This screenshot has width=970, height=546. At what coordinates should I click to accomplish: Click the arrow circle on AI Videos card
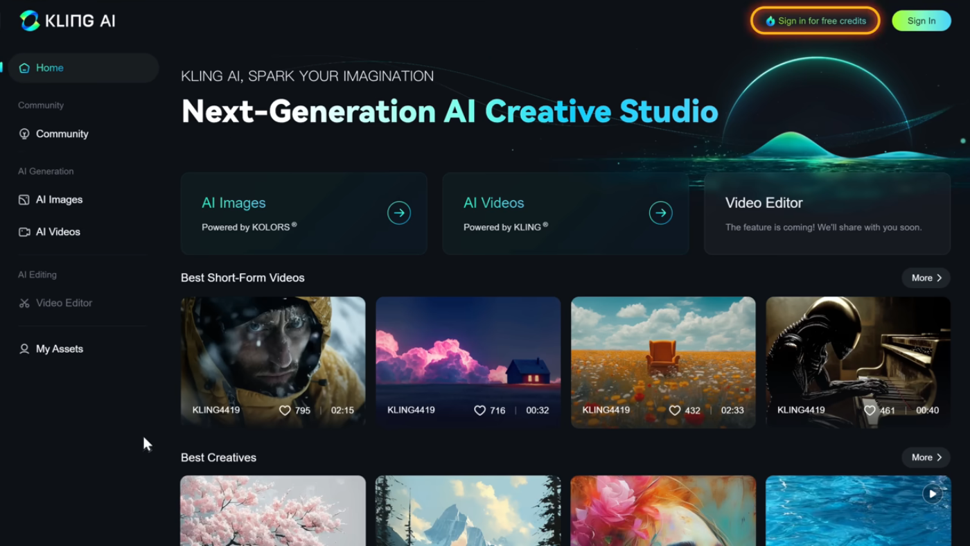[x=661, y=213]
